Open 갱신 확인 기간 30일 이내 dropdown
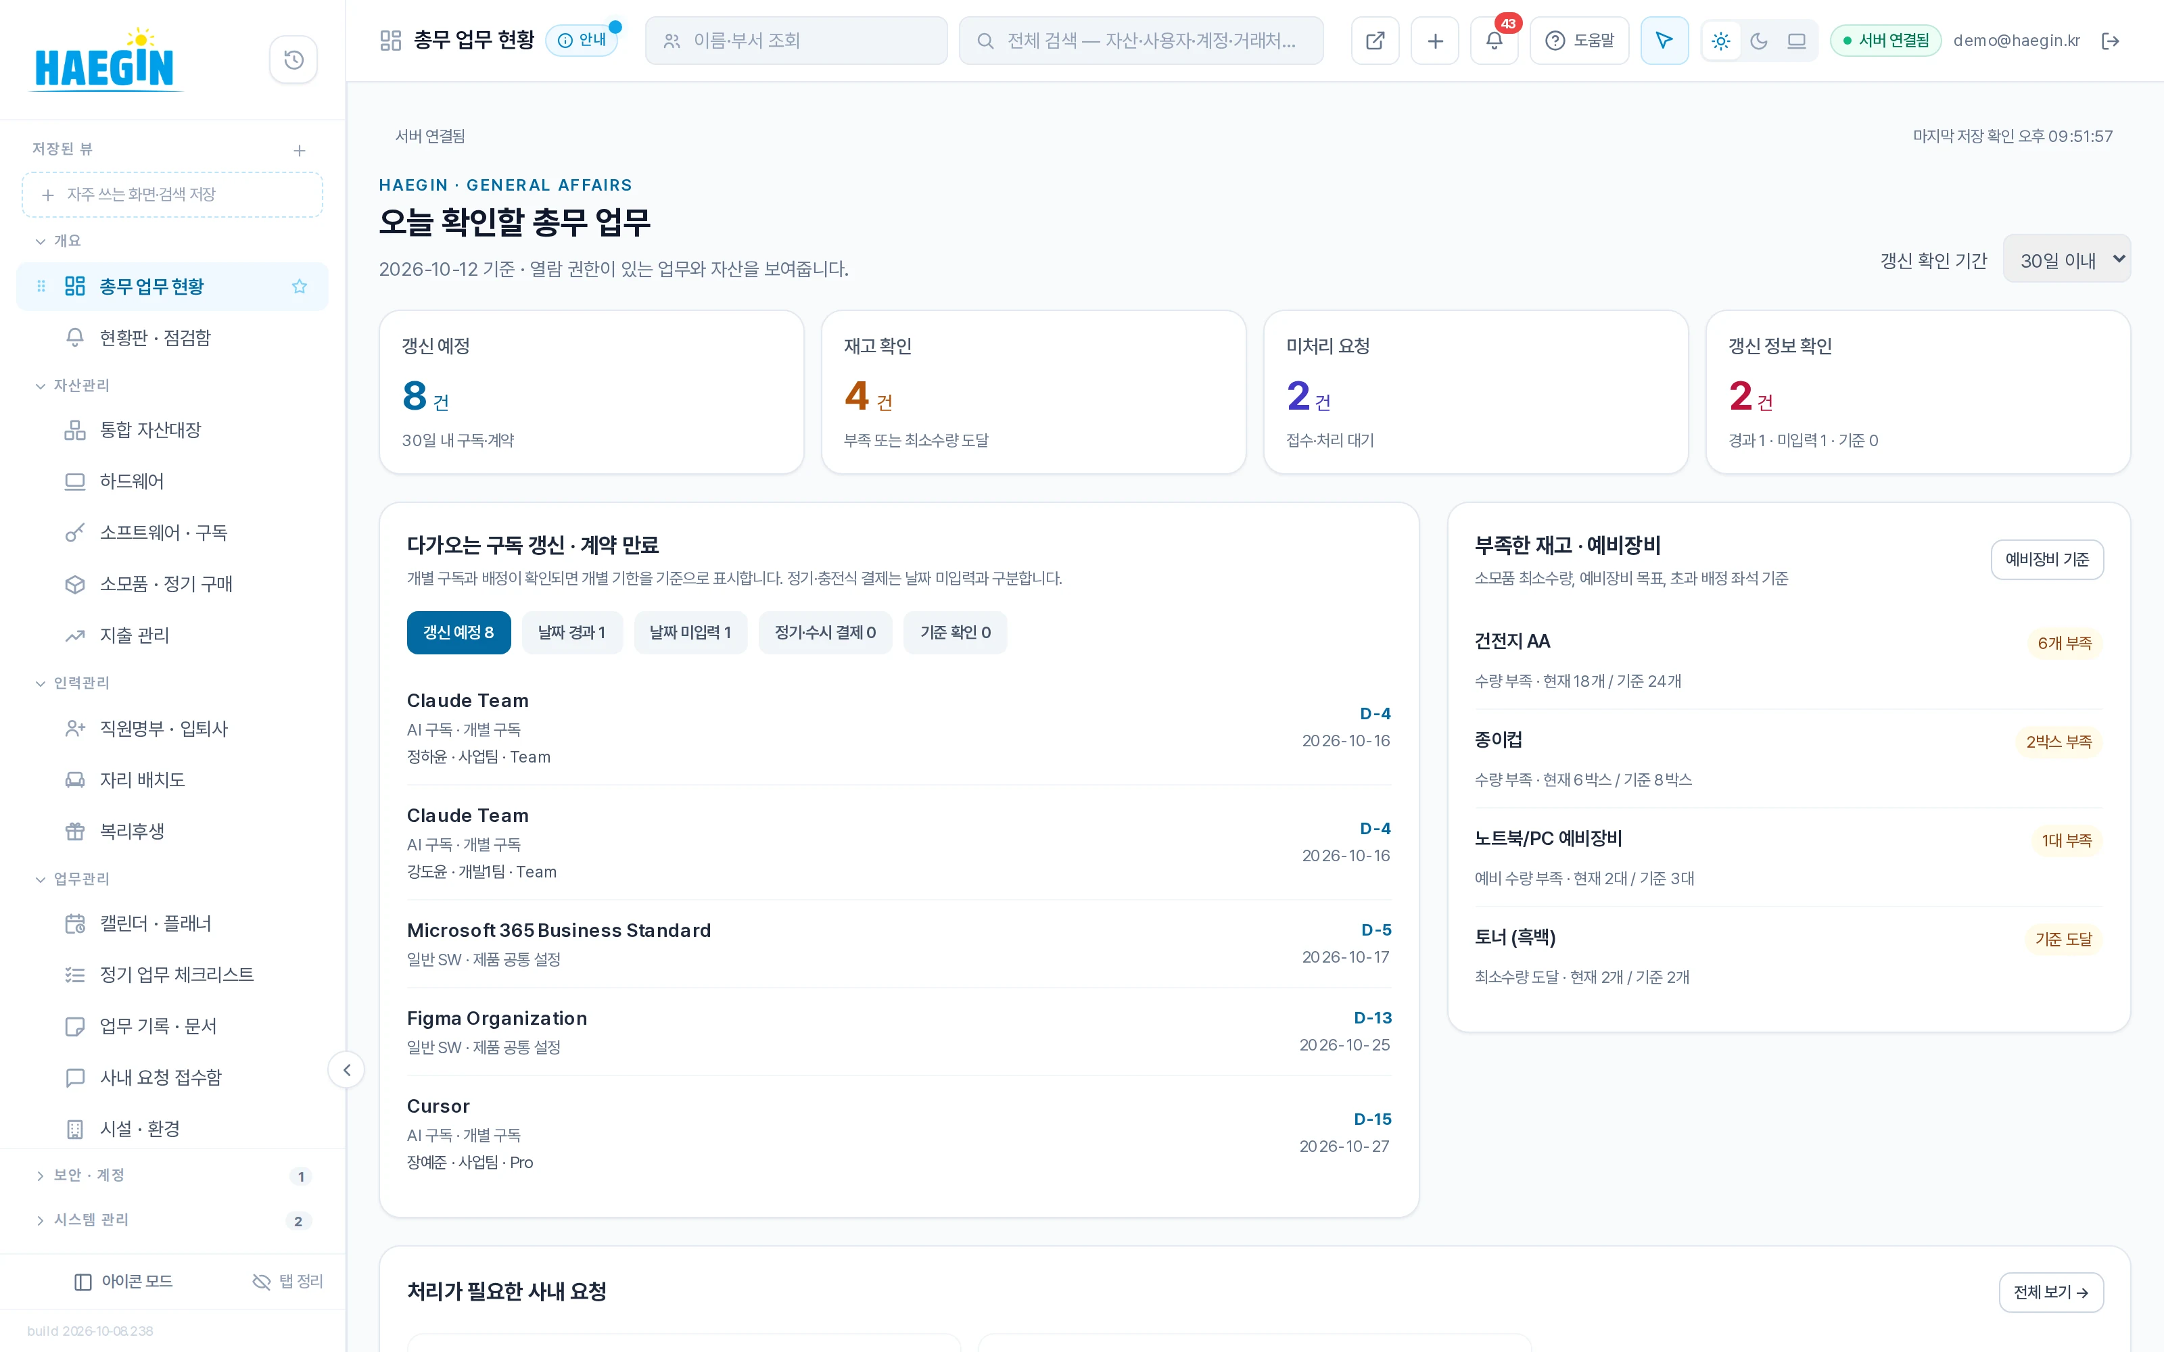 (x=2066, y=260)
